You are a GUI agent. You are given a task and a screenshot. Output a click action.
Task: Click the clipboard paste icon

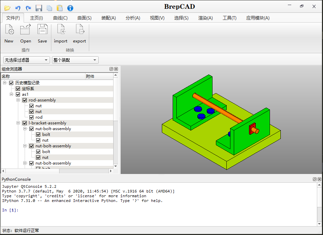pos(59,8)
